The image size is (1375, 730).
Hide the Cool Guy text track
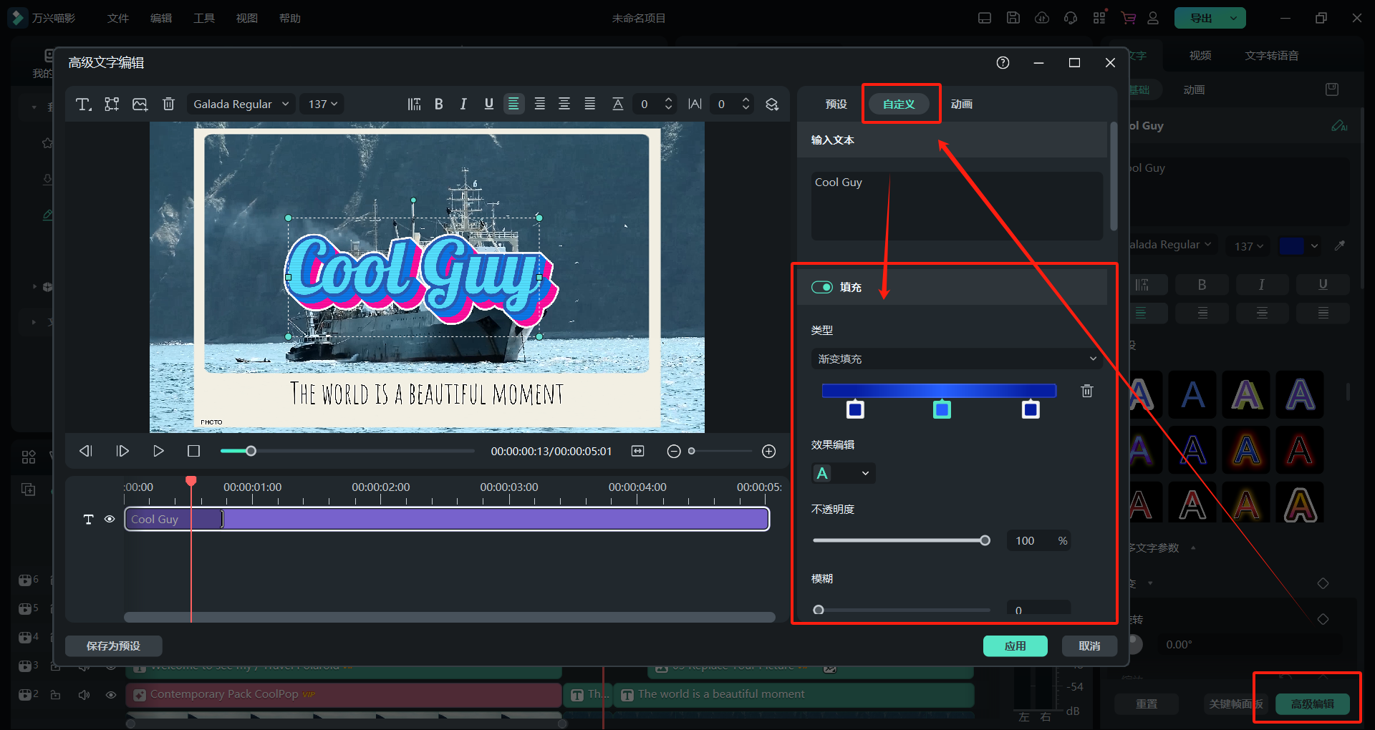(110, 520)
